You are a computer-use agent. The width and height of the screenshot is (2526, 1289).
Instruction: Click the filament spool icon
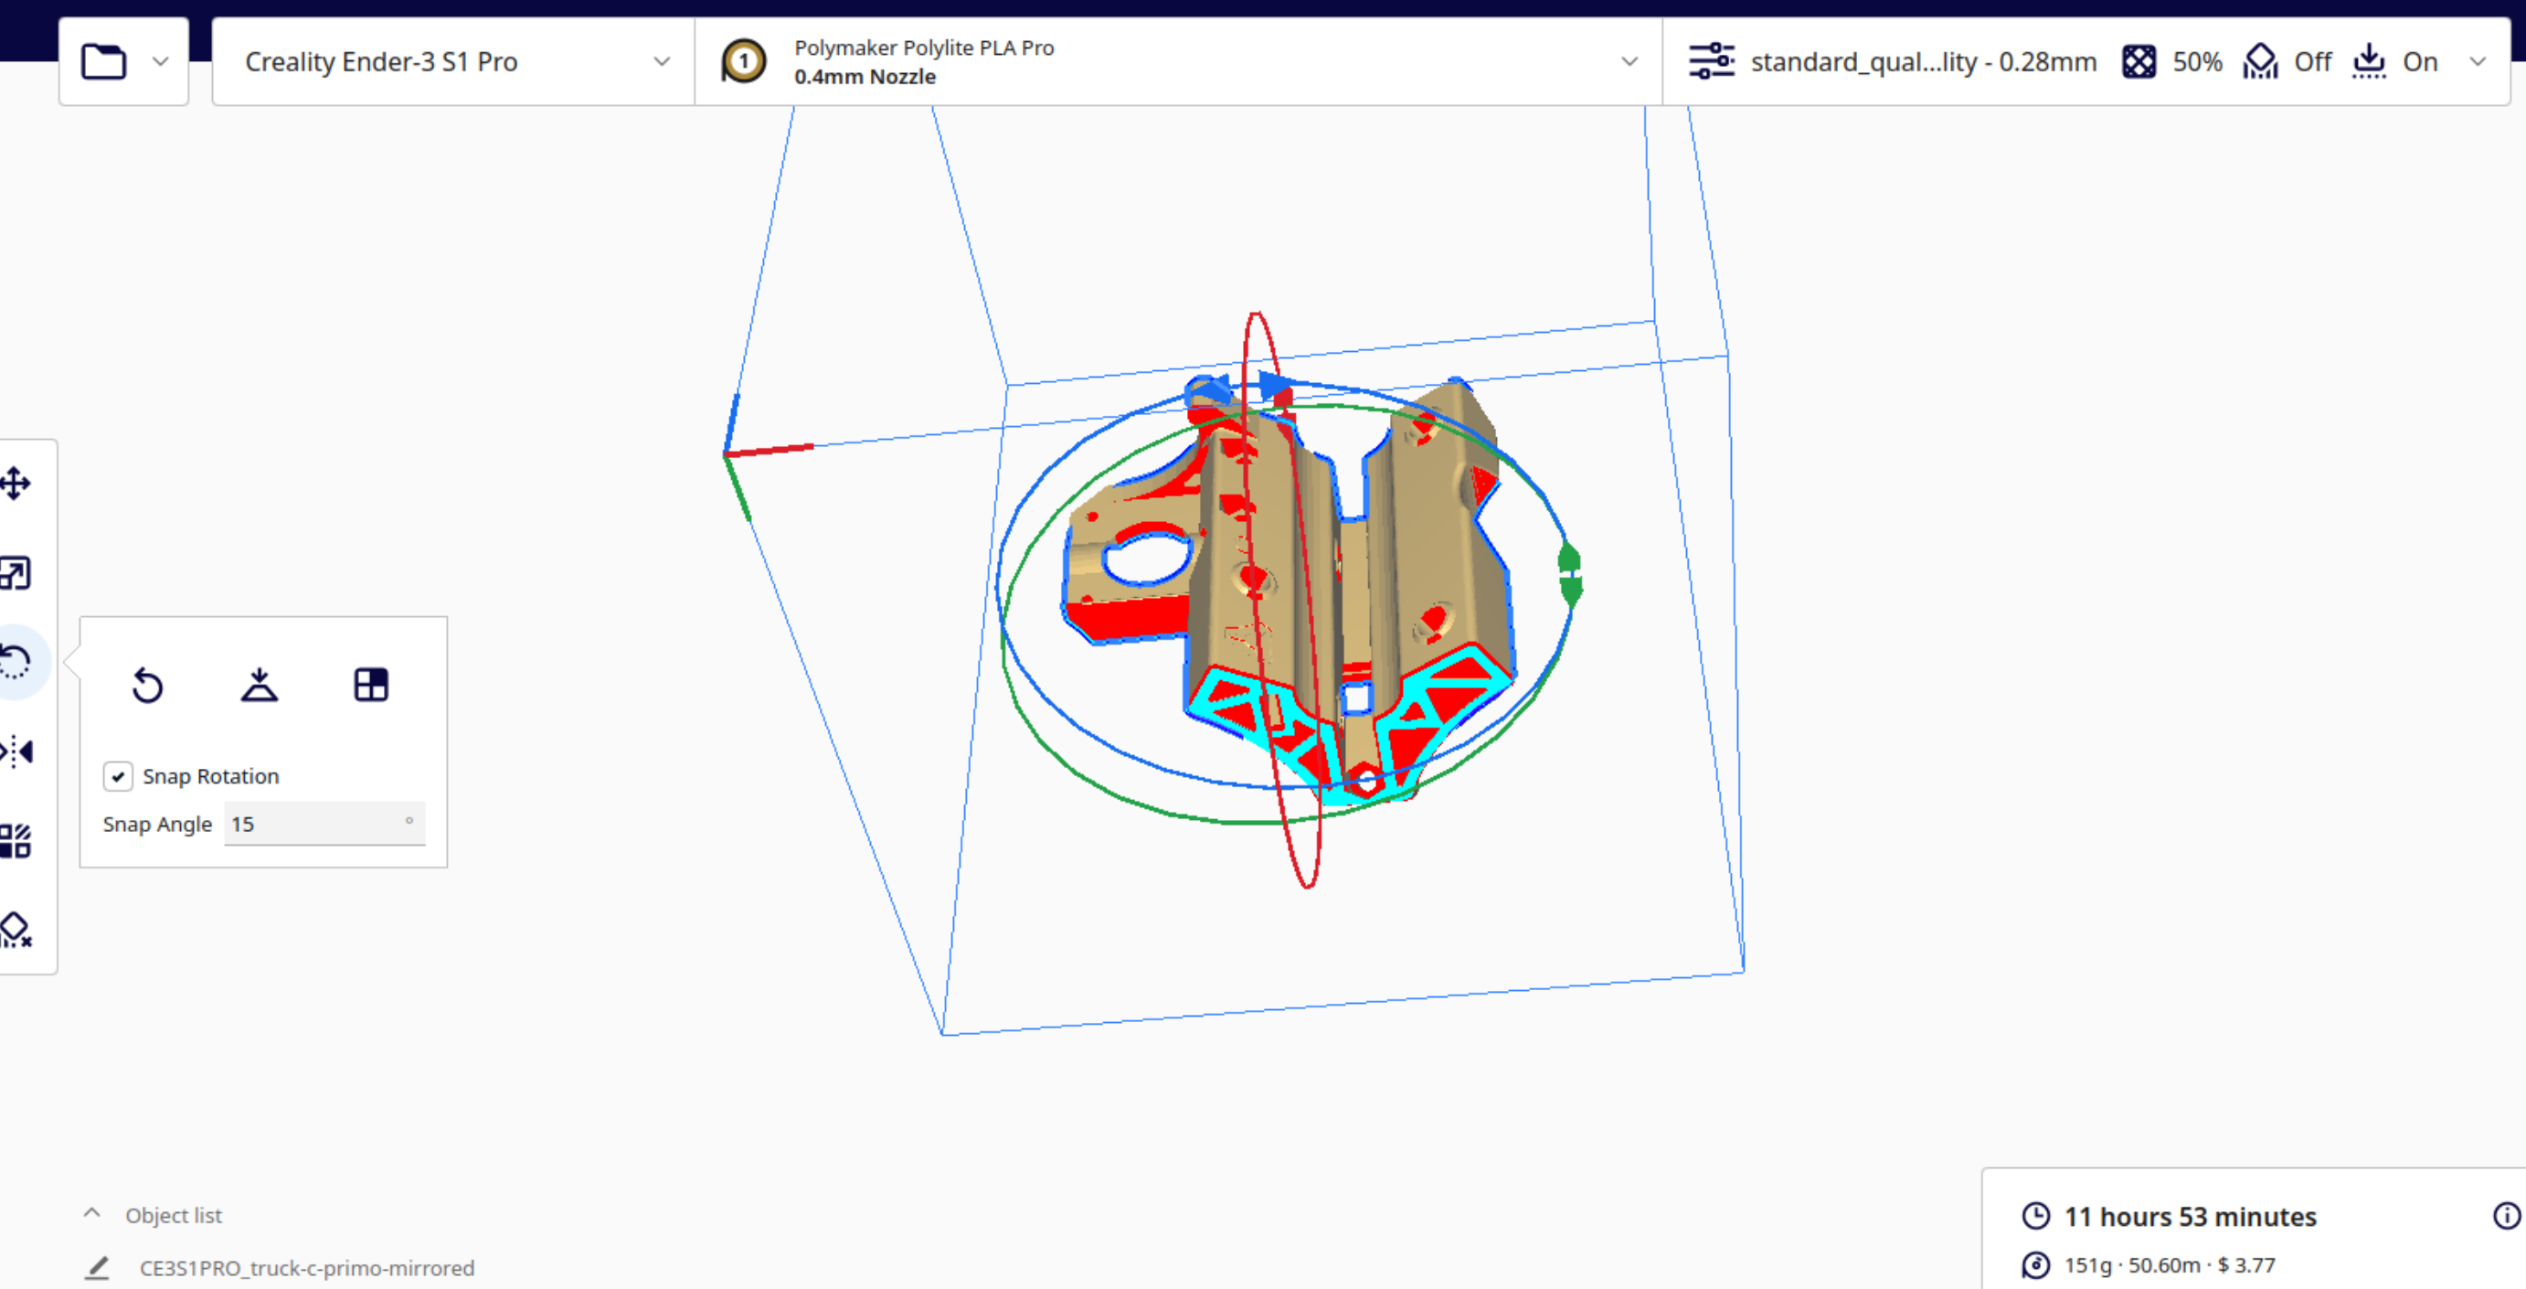(x=2036, y=1264)
